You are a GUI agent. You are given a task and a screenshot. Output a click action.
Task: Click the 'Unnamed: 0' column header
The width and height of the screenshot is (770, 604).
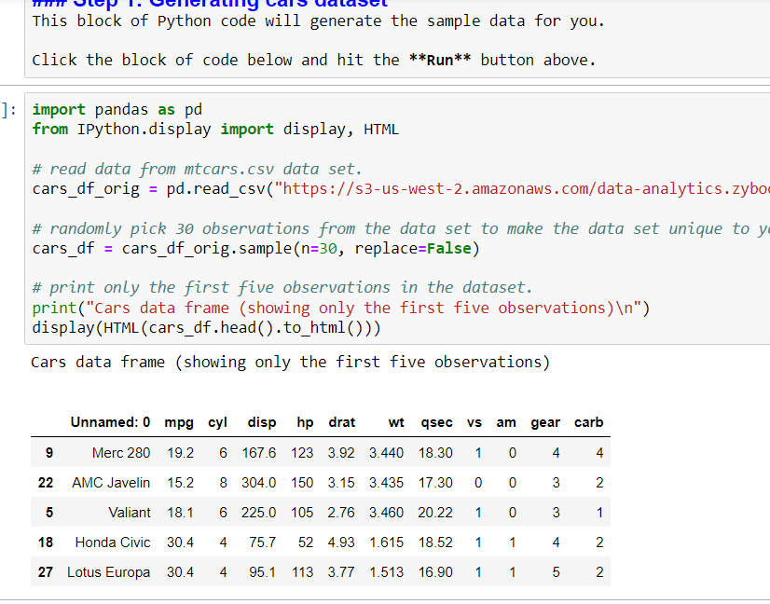110,422
